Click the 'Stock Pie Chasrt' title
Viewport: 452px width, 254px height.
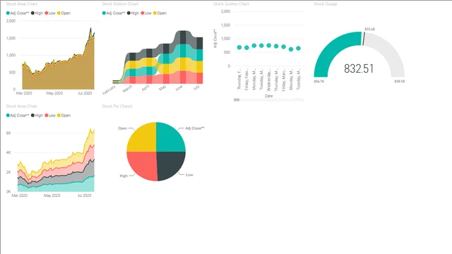(x=117, y=107)
